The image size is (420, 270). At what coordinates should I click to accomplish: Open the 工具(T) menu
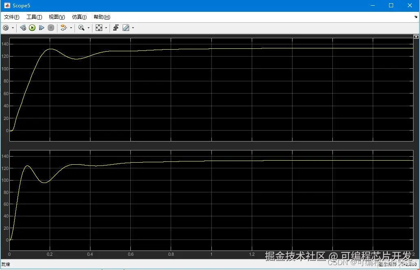click(34, 17)
